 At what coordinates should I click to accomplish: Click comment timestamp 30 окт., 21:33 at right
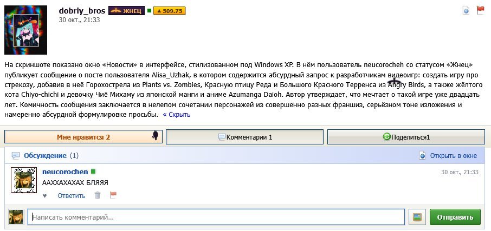[x=460, y=172]
